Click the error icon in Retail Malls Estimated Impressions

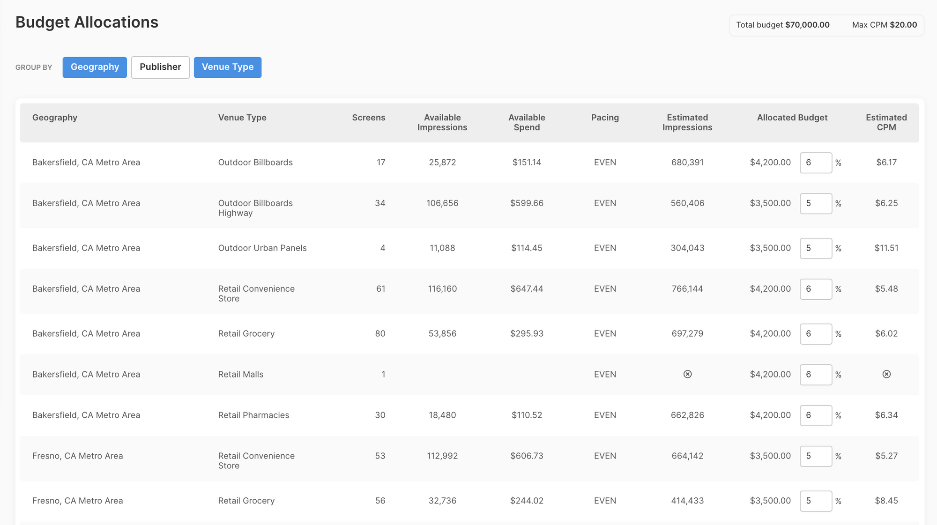coord(687,374)
